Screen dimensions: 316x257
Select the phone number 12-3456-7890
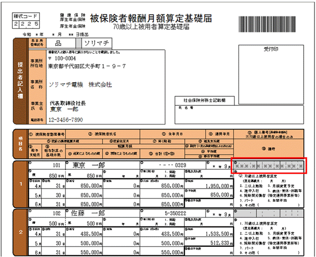click(65, 120)
